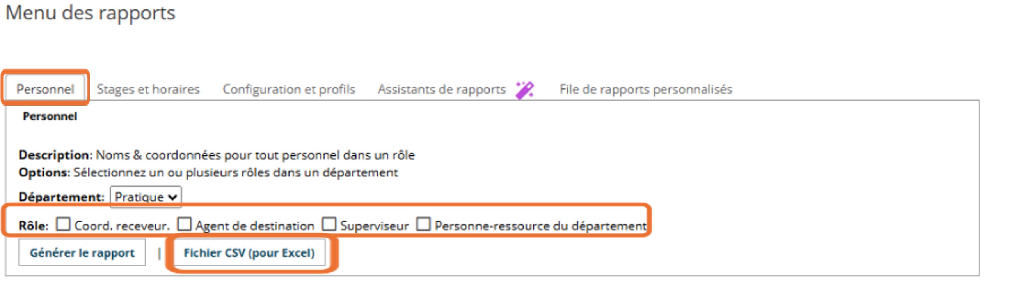Click the Département field label

click(61, 197)
